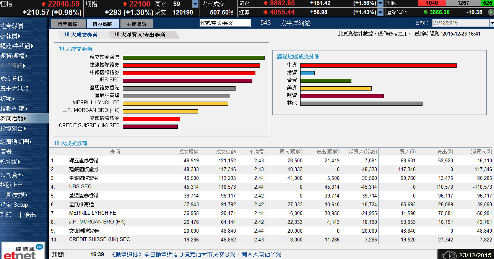The width and height of the screenshot is (494, 259).
Task: Select table row J.P. MORGAN BRO (HK)
Action: 271,222
